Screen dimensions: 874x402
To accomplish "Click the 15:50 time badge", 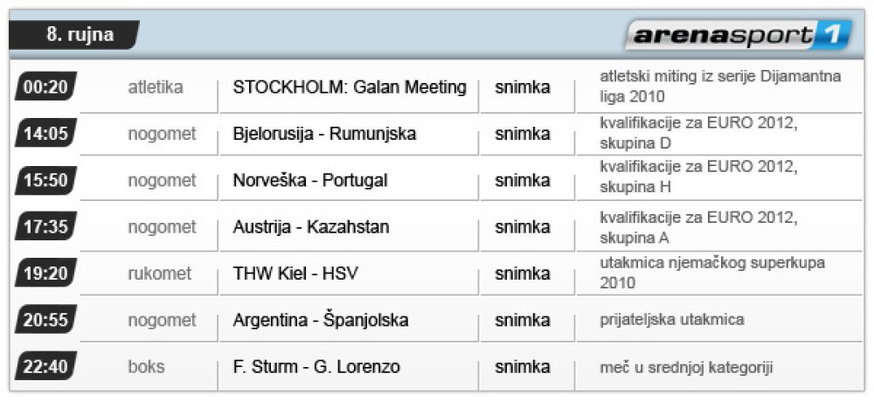I will coord(45,179).
